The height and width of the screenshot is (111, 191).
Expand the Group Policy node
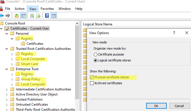click(x=12, y=79)
